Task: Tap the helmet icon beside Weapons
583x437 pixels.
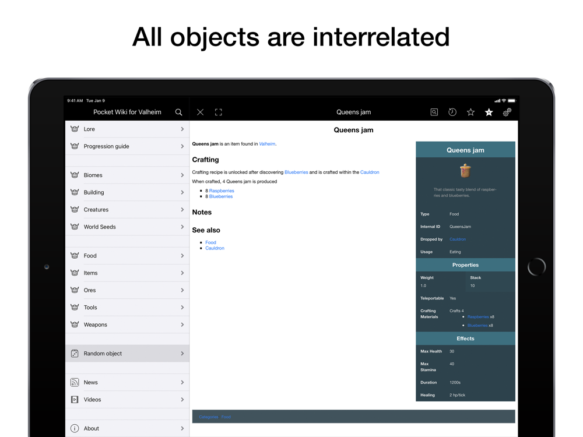Action: coord(75,325)
